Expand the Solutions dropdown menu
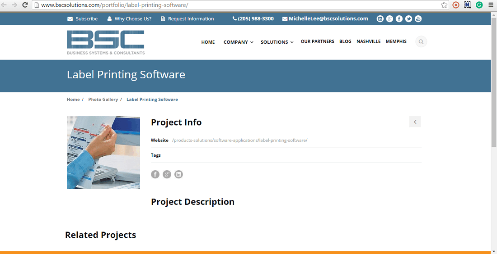Viewport: 497px width, 254px height. click(277, 42)
